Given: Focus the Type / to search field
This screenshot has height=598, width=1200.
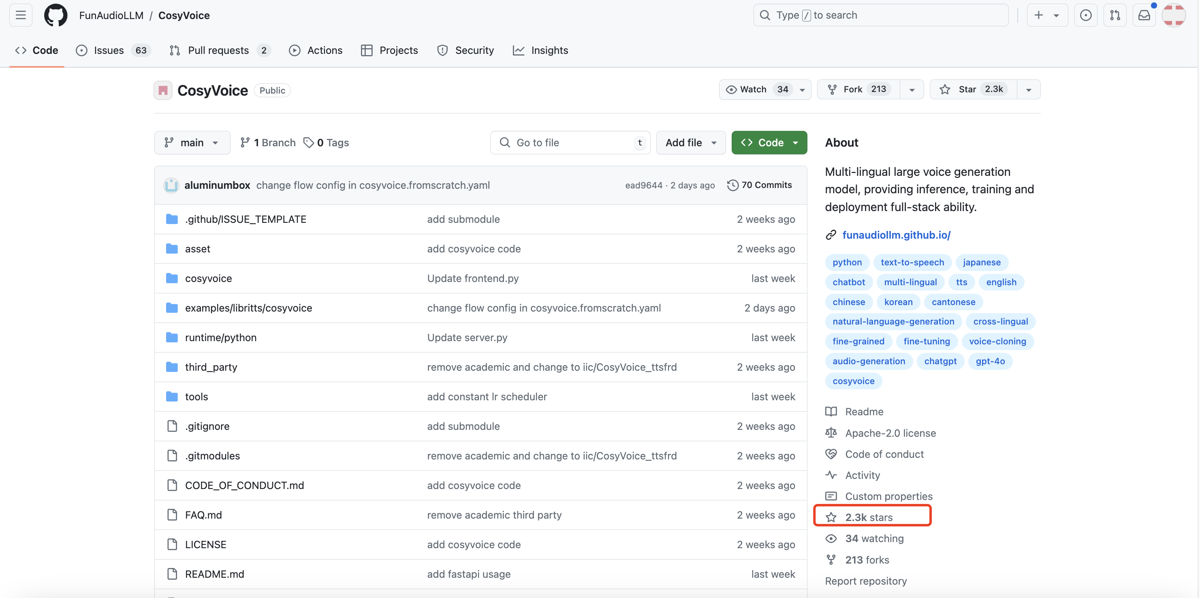Looking at the screenshot, I should 880,15.
